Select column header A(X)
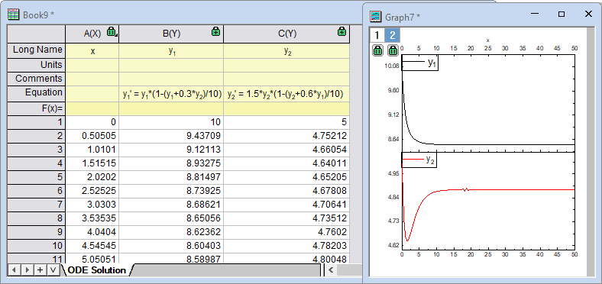This screenshot has height=284, width=602. [x=92, y=34]
